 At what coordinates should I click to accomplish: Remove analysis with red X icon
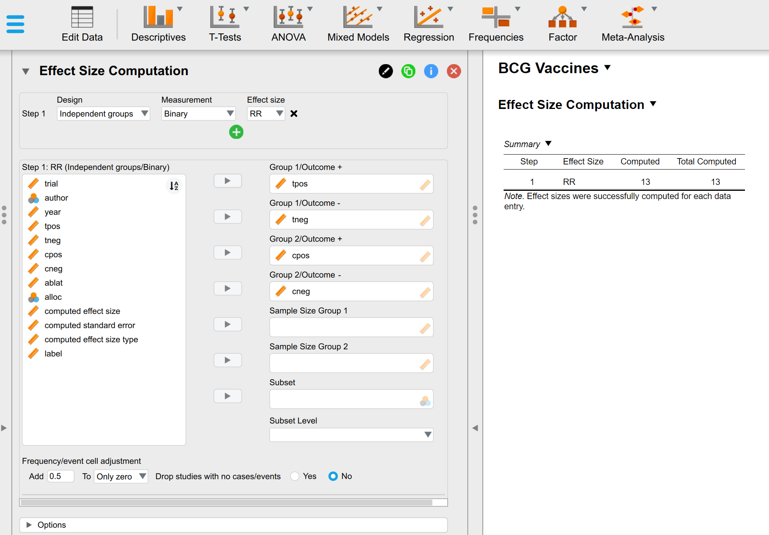pyautogui.click(x=454, y=71)
